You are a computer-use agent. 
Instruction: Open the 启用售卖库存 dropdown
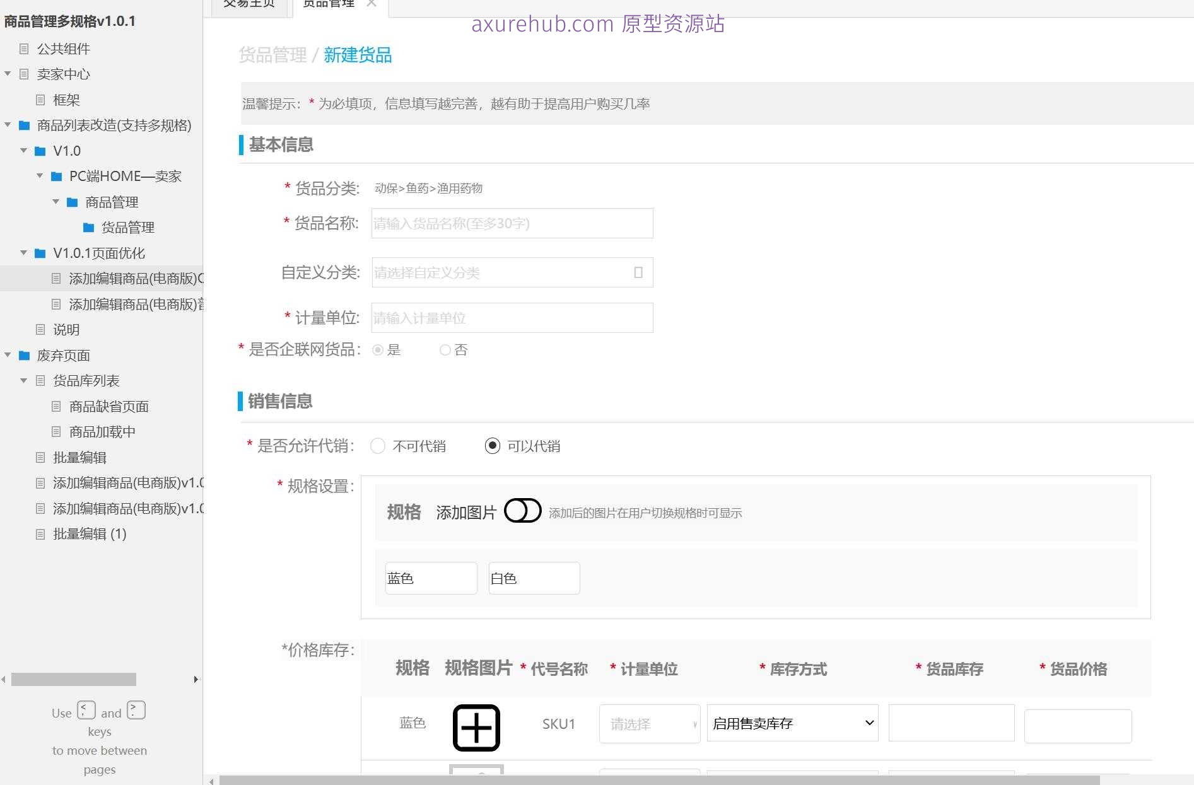pos(792,723)
